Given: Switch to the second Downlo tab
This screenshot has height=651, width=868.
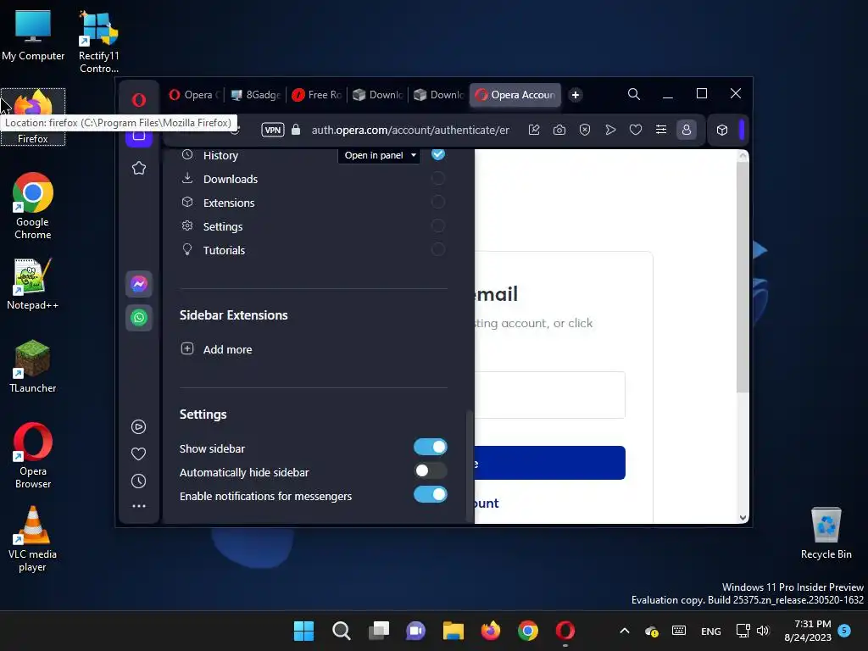Looking at the screenshot, I should pyautogui.click(x=439, y=95).
